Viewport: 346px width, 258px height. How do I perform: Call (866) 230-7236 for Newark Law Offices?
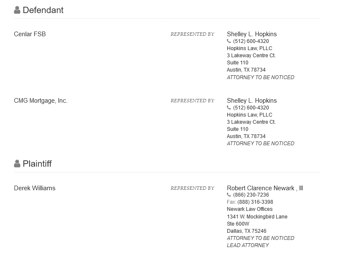pyautogui.click(x=251, y=195)
